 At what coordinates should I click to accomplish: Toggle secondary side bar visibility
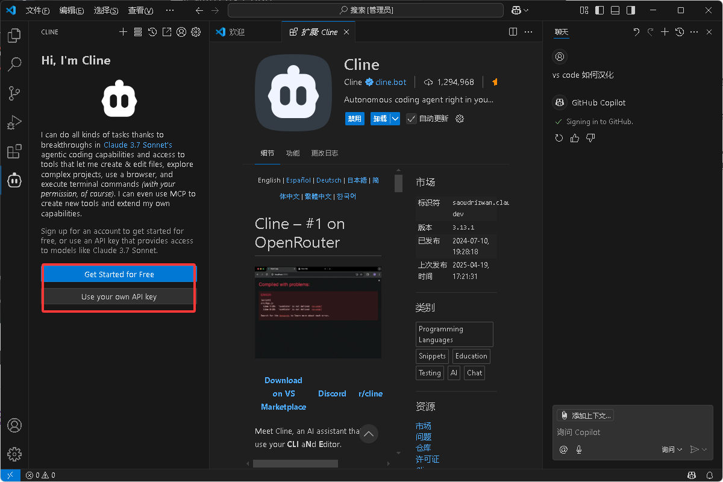(x=630, y=10)
